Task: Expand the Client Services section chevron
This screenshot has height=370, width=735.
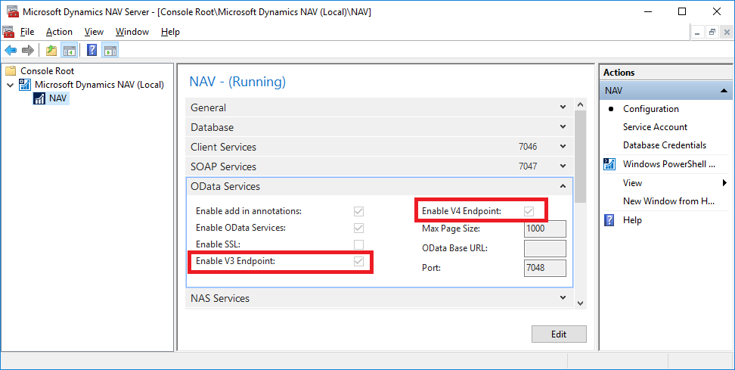Action: click(563, 147)
